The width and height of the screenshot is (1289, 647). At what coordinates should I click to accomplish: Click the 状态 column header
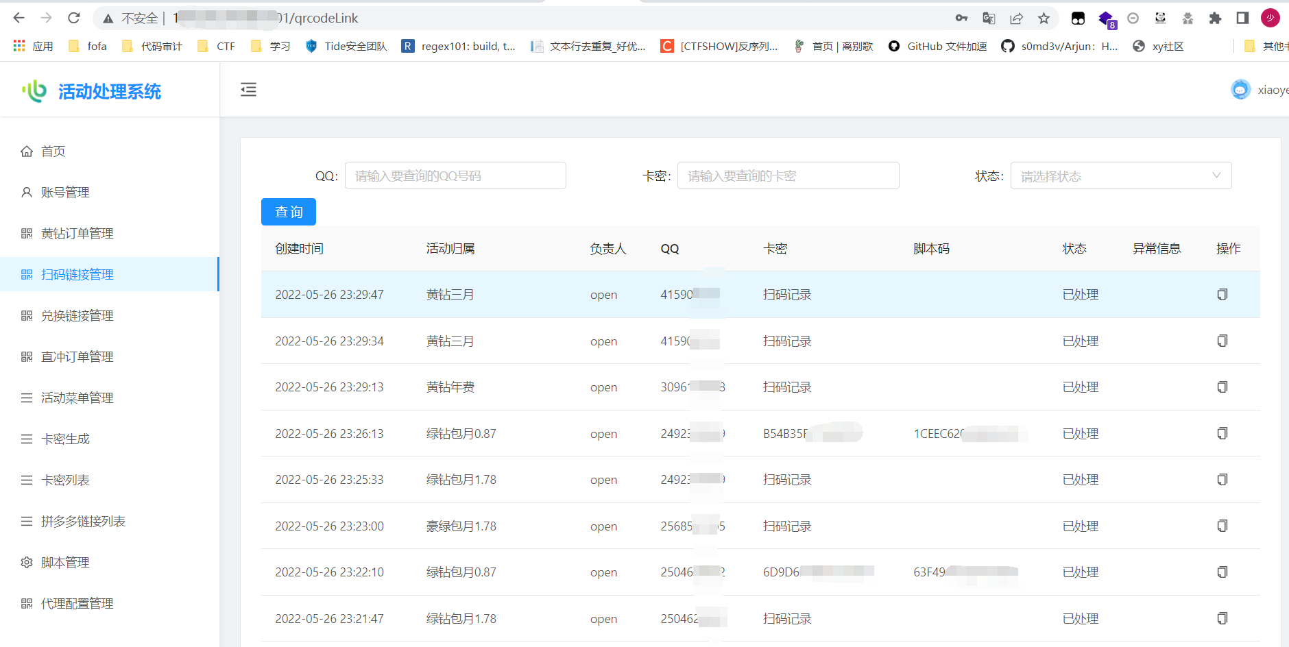point(1074,249)
